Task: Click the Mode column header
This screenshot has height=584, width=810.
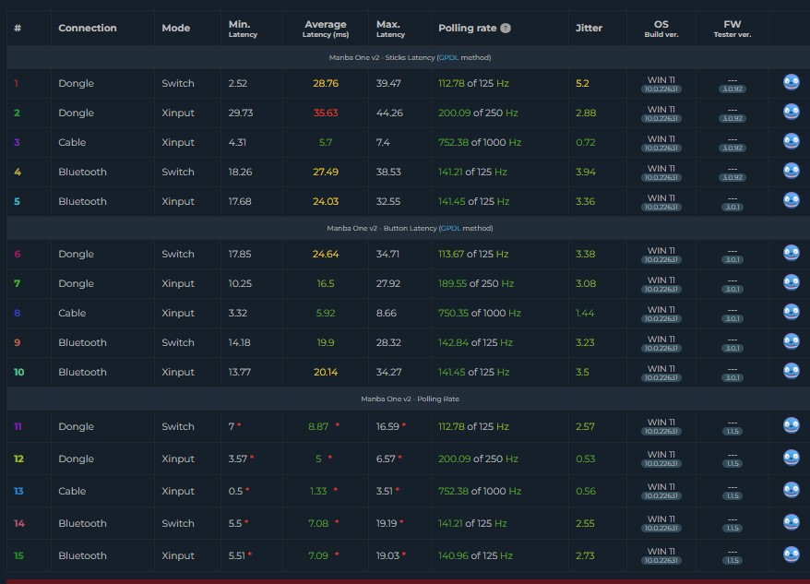Action: [x=175, y=28]
